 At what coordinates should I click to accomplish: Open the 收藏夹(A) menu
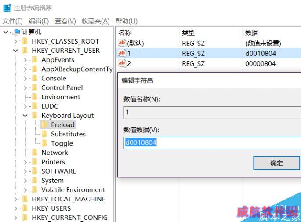(x=96, y=21)
